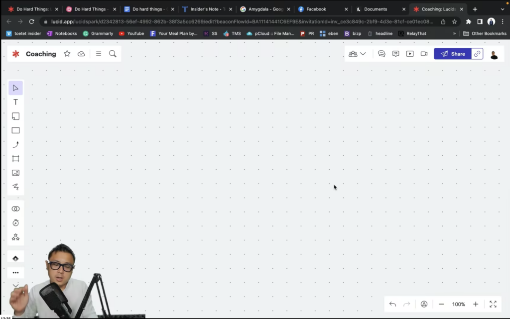Open the board search magnifier
The image size is (510, 319).
[113, 54]
